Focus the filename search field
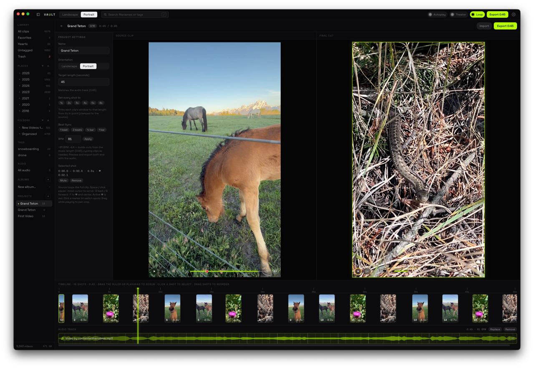 pyautogui.click(x=135, y=15)
